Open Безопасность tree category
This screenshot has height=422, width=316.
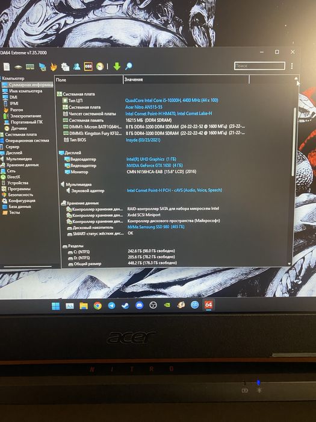[17, 195]
